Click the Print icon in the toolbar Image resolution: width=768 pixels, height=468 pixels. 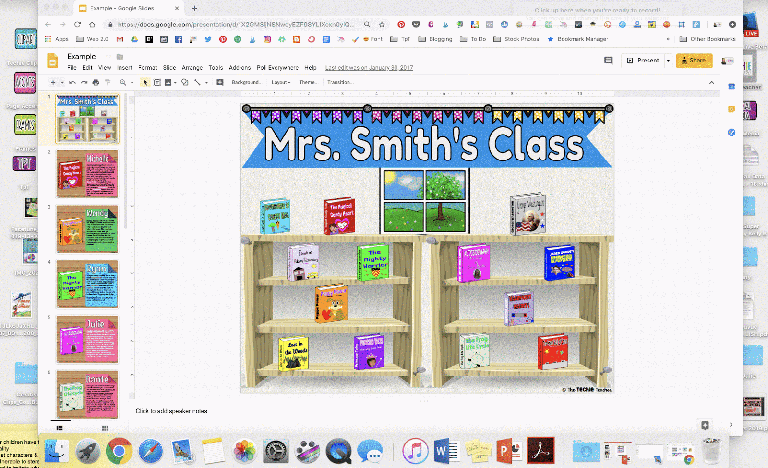tap(96, 83)
